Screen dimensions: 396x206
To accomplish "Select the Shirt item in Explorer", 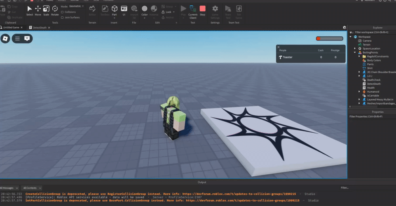I will click(367, 68).
